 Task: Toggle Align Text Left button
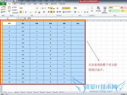(x=49, y=12)
